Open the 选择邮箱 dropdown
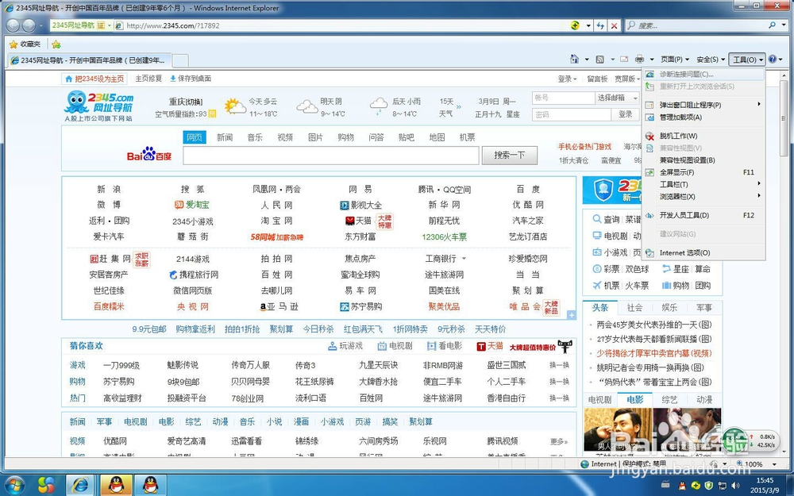 [617, 98]
